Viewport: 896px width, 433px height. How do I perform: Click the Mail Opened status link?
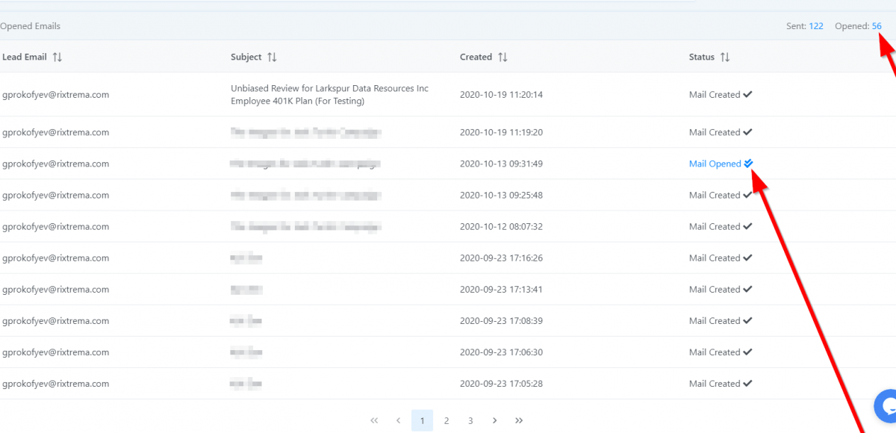[715, 163]
